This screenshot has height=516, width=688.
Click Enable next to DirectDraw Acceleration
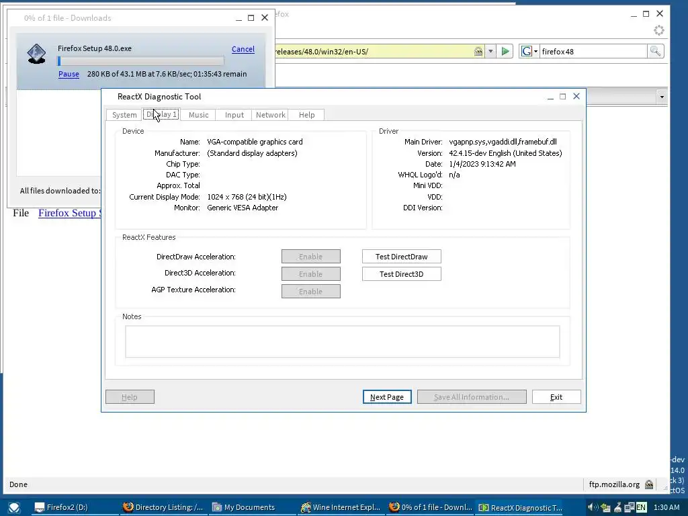pyautogui.click(x=310, y=256)
